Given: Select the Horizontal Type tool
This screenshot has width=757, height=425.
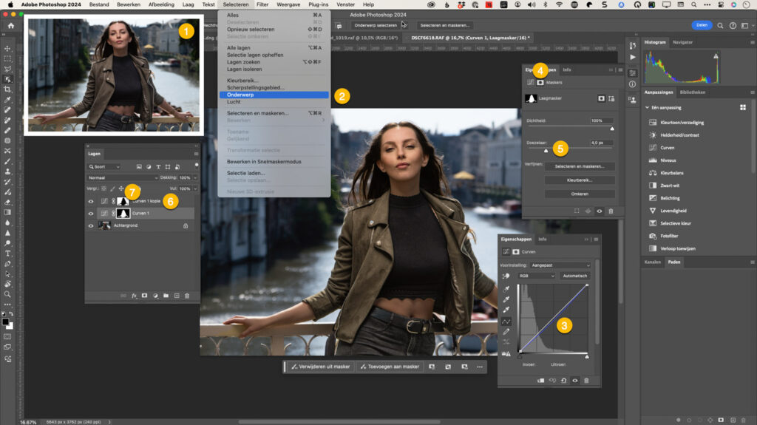Looking at the screenshot, I should [x=7, y=253].
